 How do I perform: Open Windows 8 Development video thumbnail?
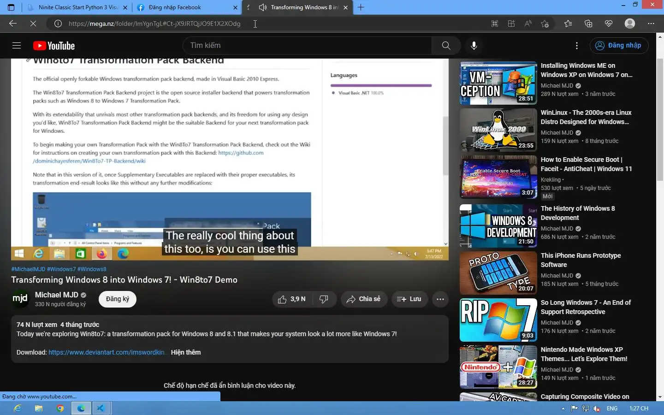(x=498, y=226)
